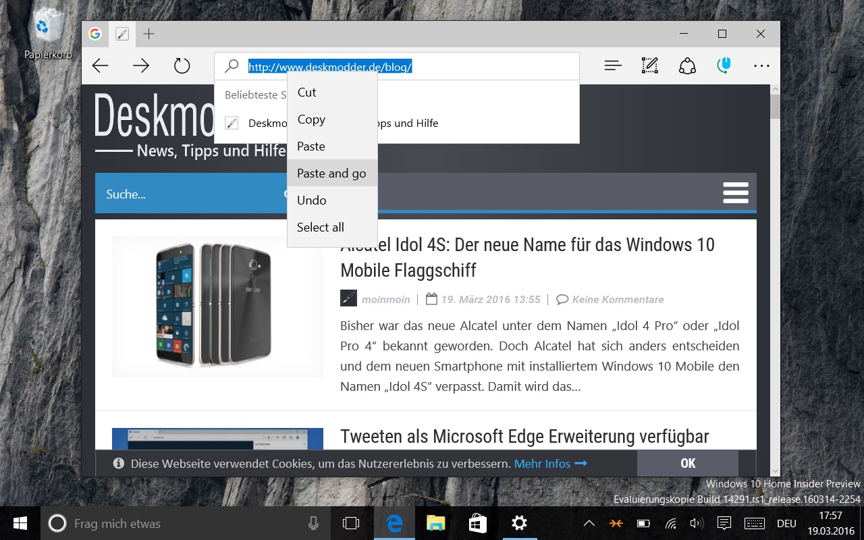Viewport: 864px width, 540px height.
Task: Open the Make a Web Note icon
Action: [649, 65]
